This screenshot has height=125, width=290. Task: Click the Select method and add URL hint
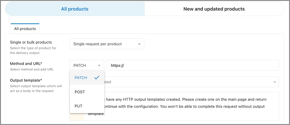click(x=32, y=70)
